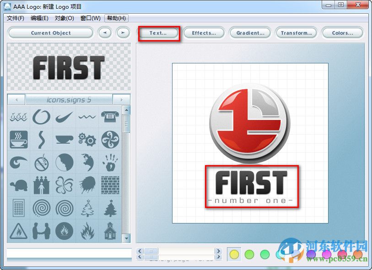Click the icon list vertical scroll thumb

point(126,124)
